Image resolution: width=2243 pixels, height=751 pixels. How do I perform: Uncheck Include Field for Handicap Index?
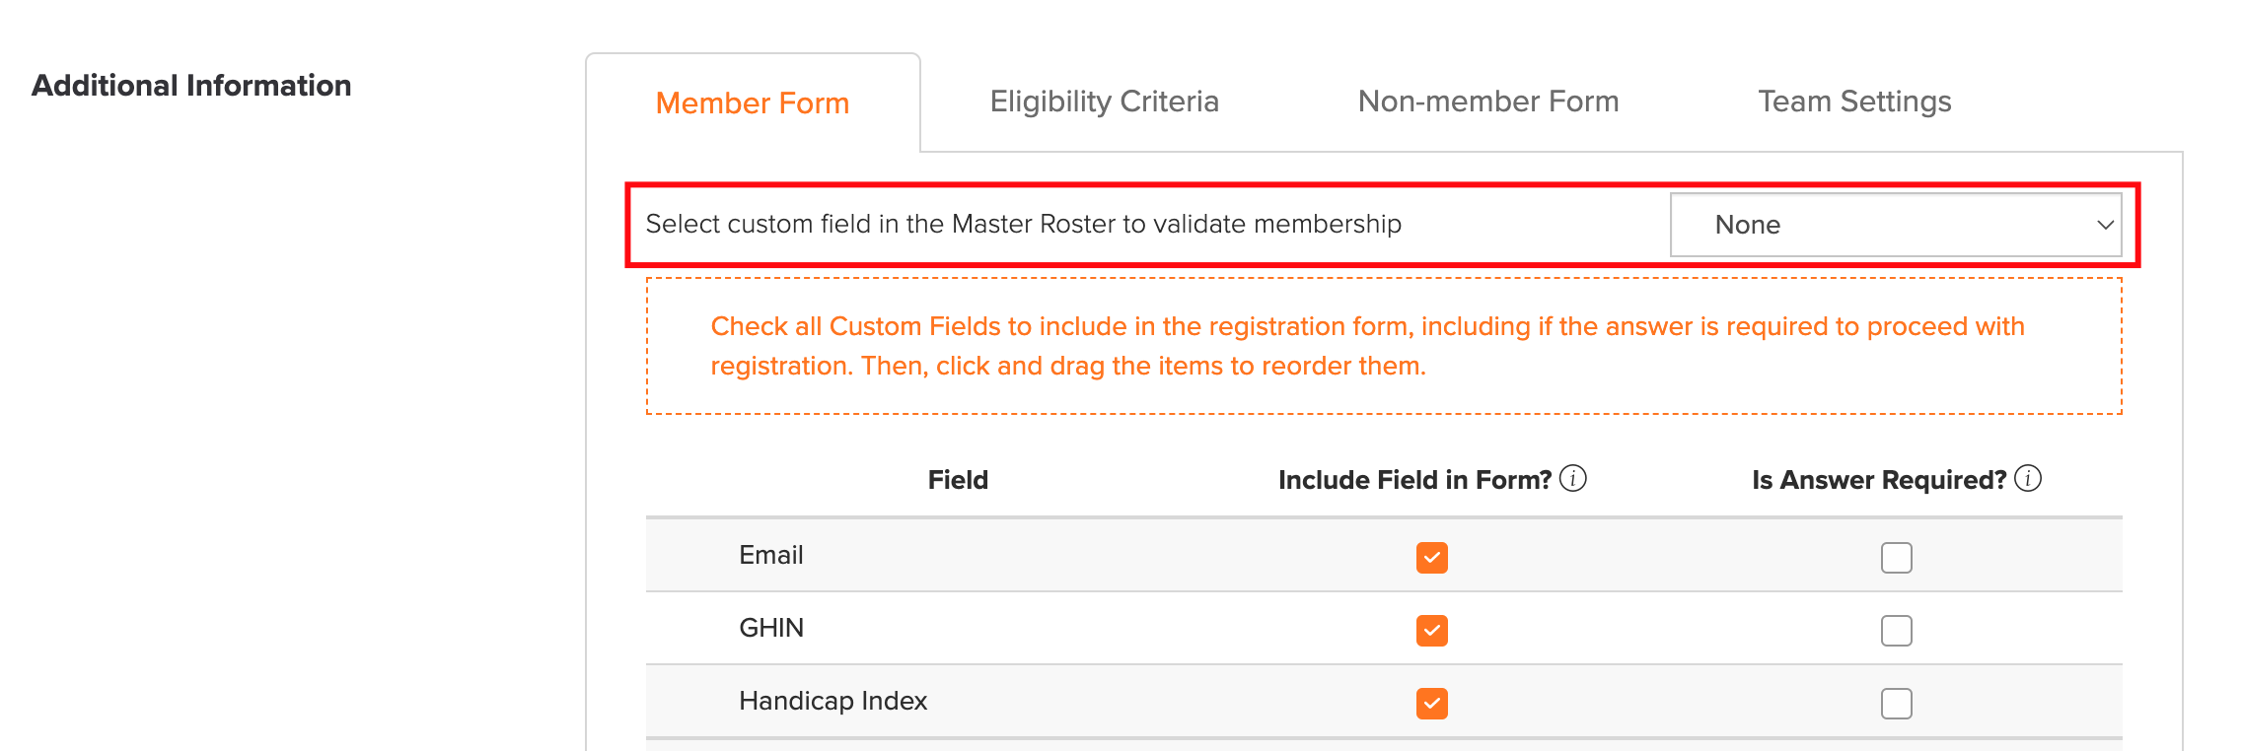1432,704
